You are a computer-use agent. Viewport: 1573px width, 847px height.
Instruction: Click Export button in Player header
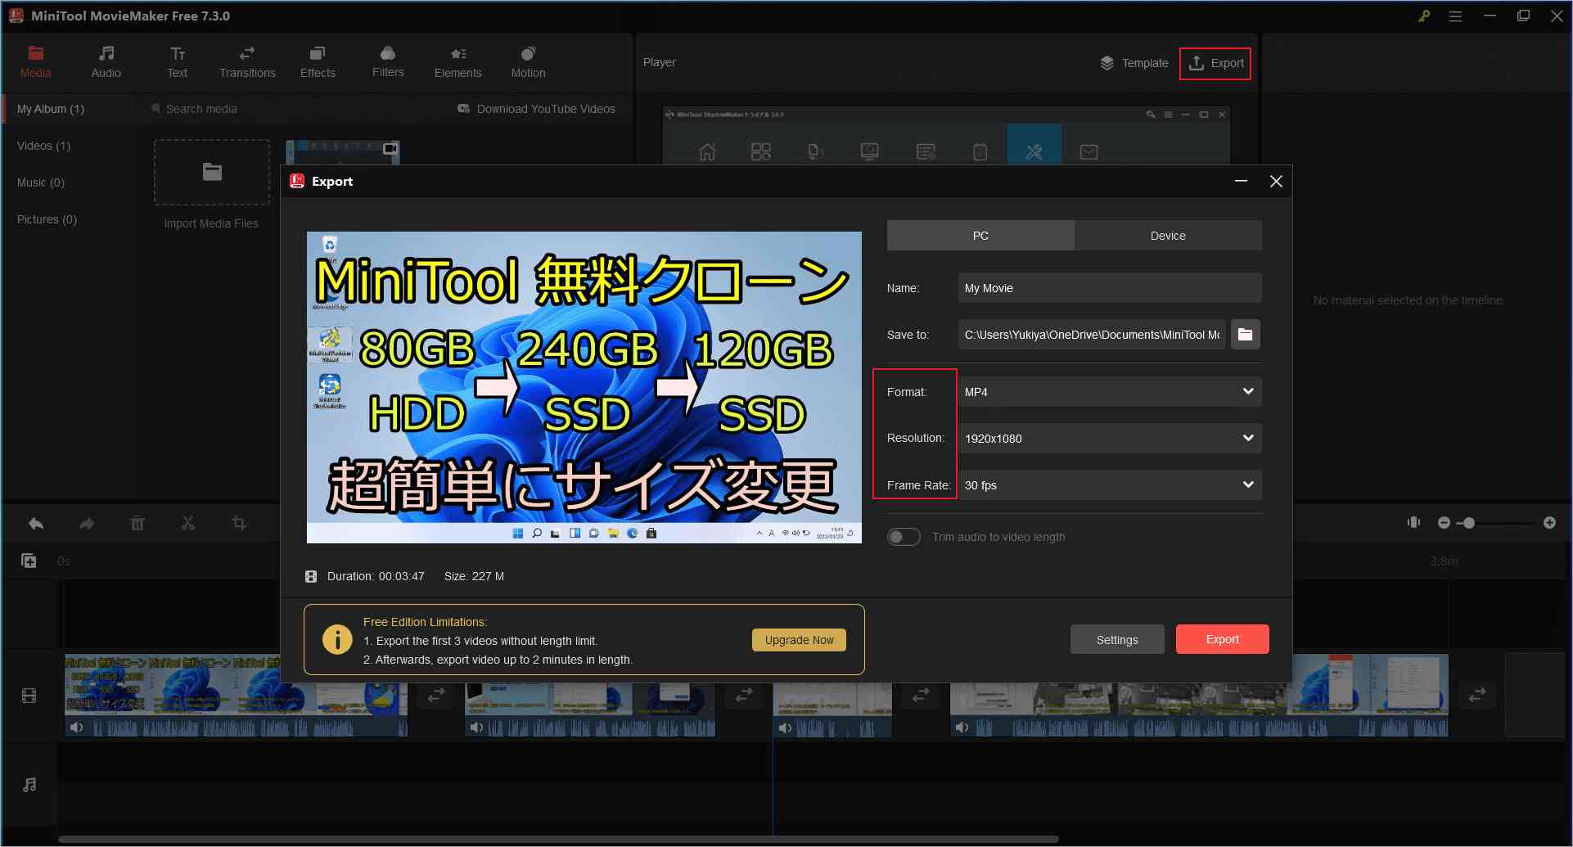click(1215, 63)
